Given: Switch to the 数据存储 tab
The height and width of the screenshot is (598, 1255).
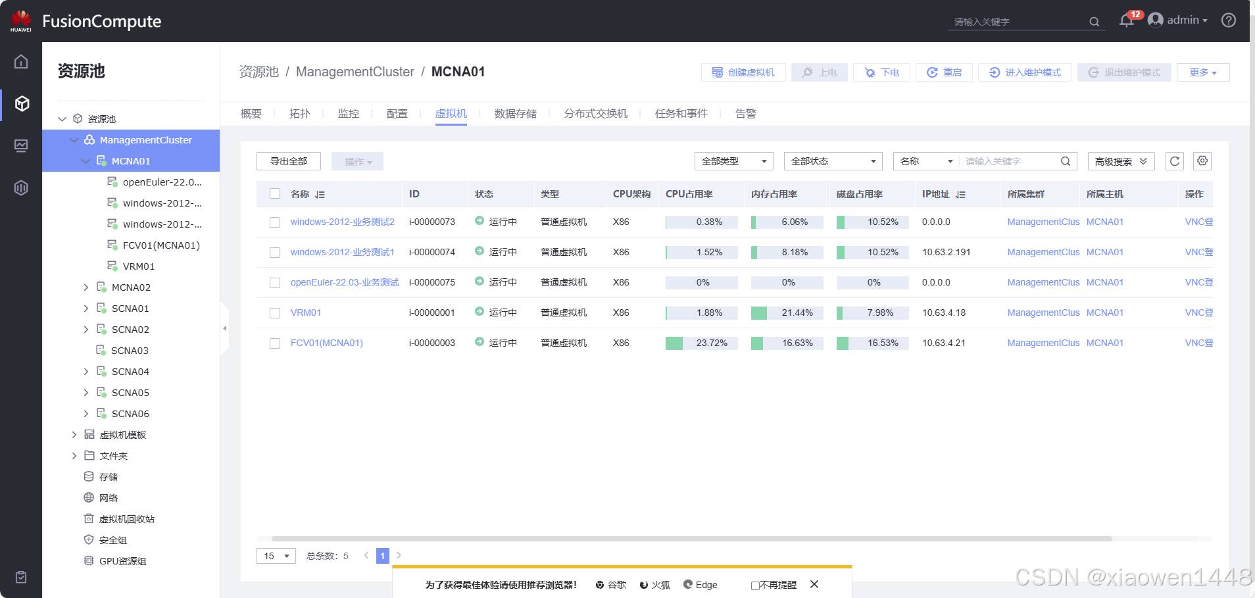Looking at the screenshot, I should pos(515,114).
